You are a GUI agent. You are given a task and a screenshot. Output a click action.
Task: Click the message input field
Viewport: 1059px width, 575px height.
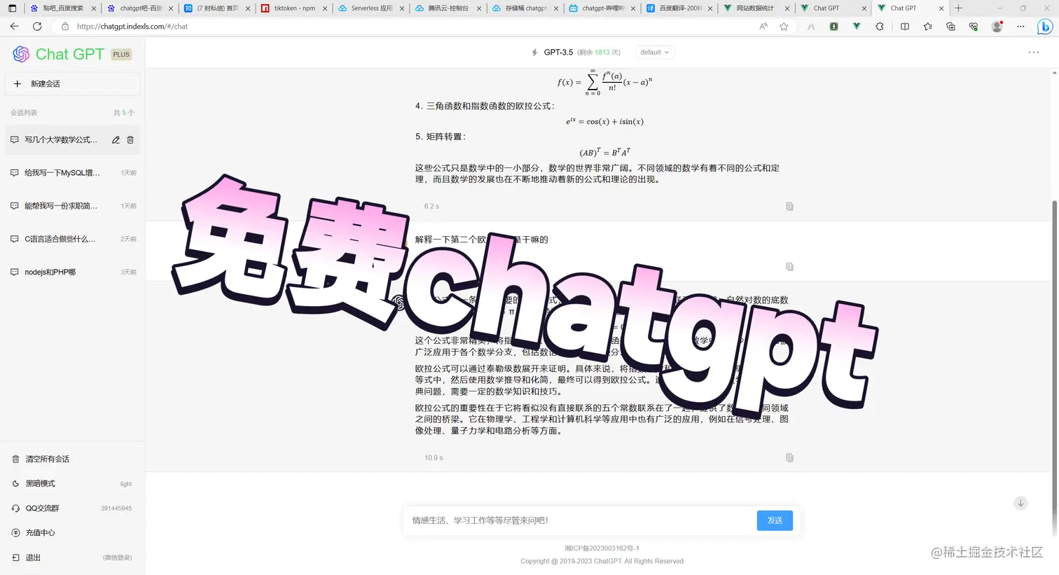tap(580, 520)
